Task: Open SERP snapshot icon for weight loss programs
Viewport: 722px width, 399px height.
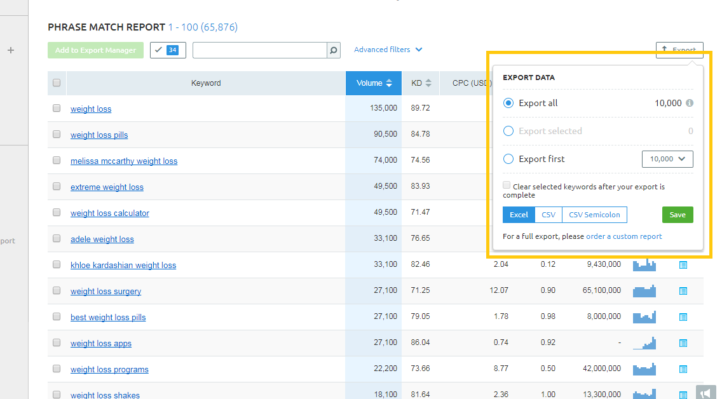Action: (683, 369)
